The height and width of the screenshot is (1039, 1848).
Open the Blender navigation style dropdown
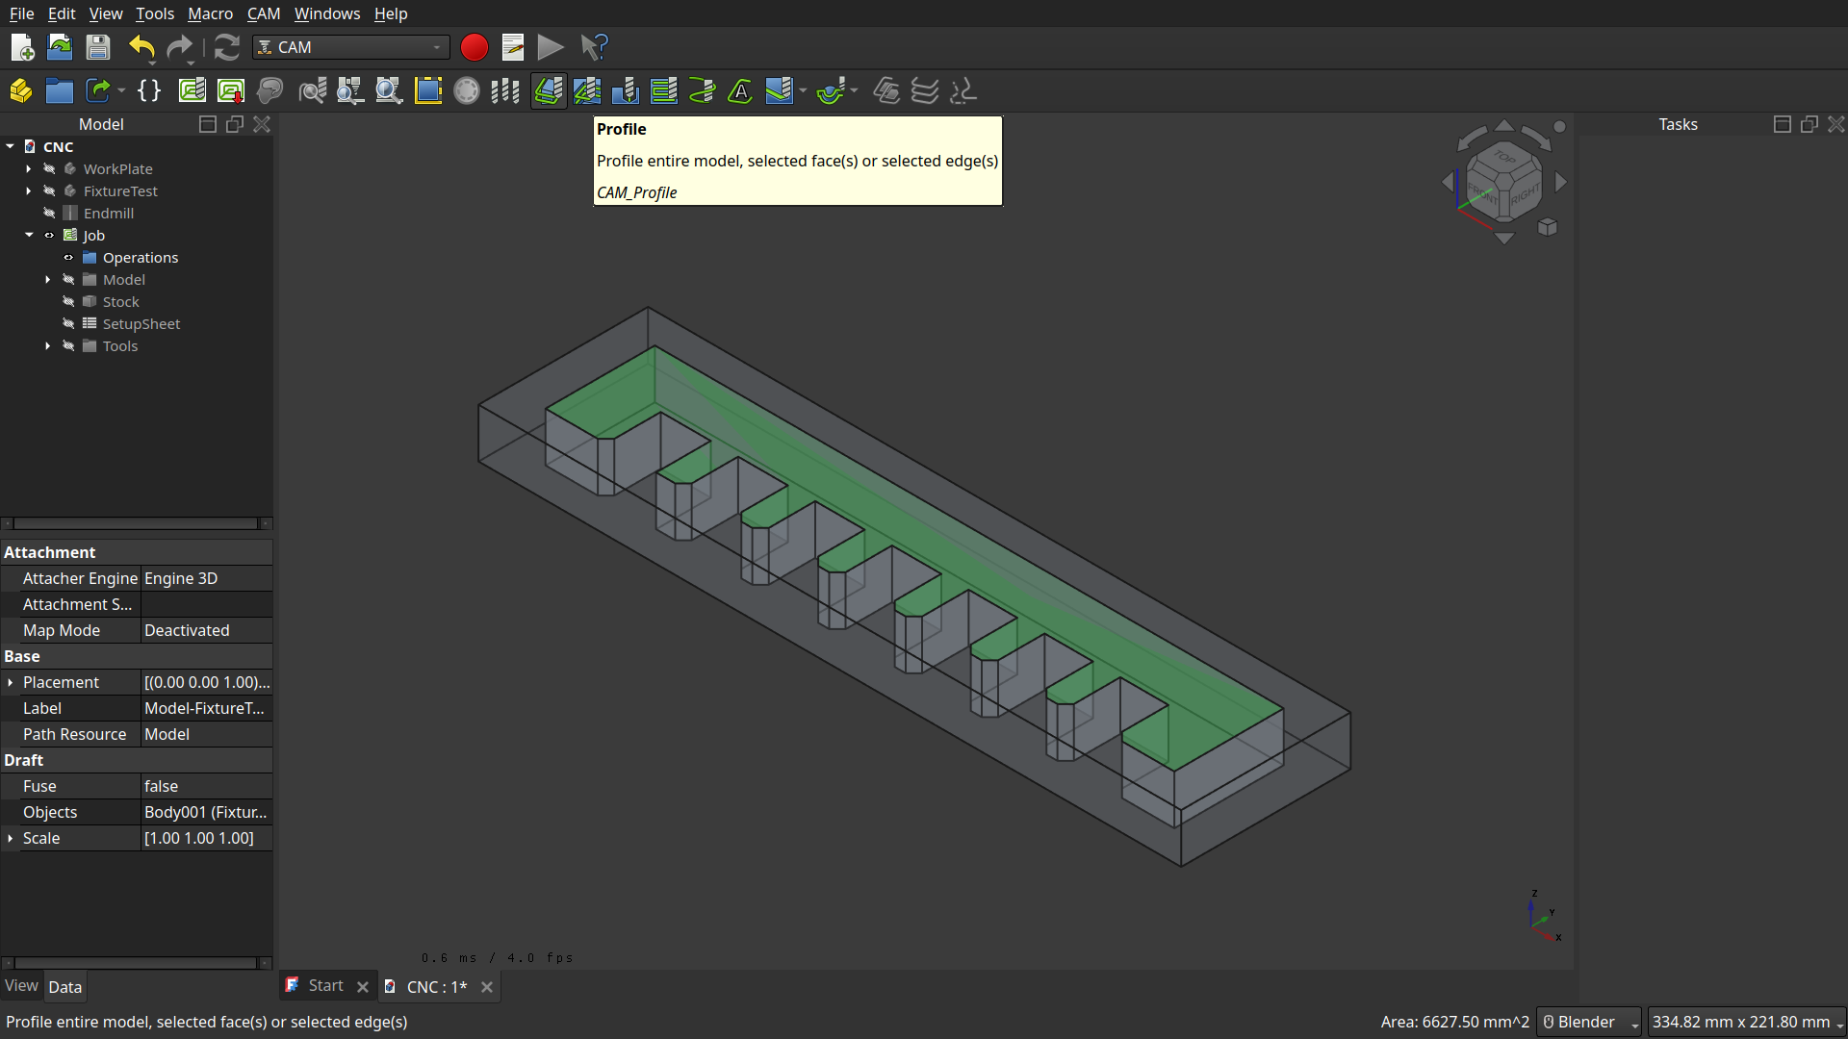(1589, 1022)
